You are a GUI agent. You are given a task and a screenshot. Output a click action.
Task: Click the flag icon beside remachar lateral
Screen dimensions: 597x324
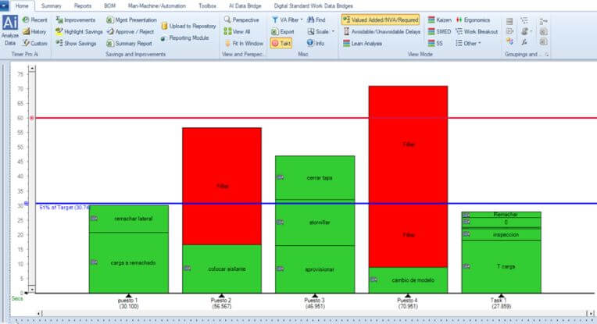[95, 219]
